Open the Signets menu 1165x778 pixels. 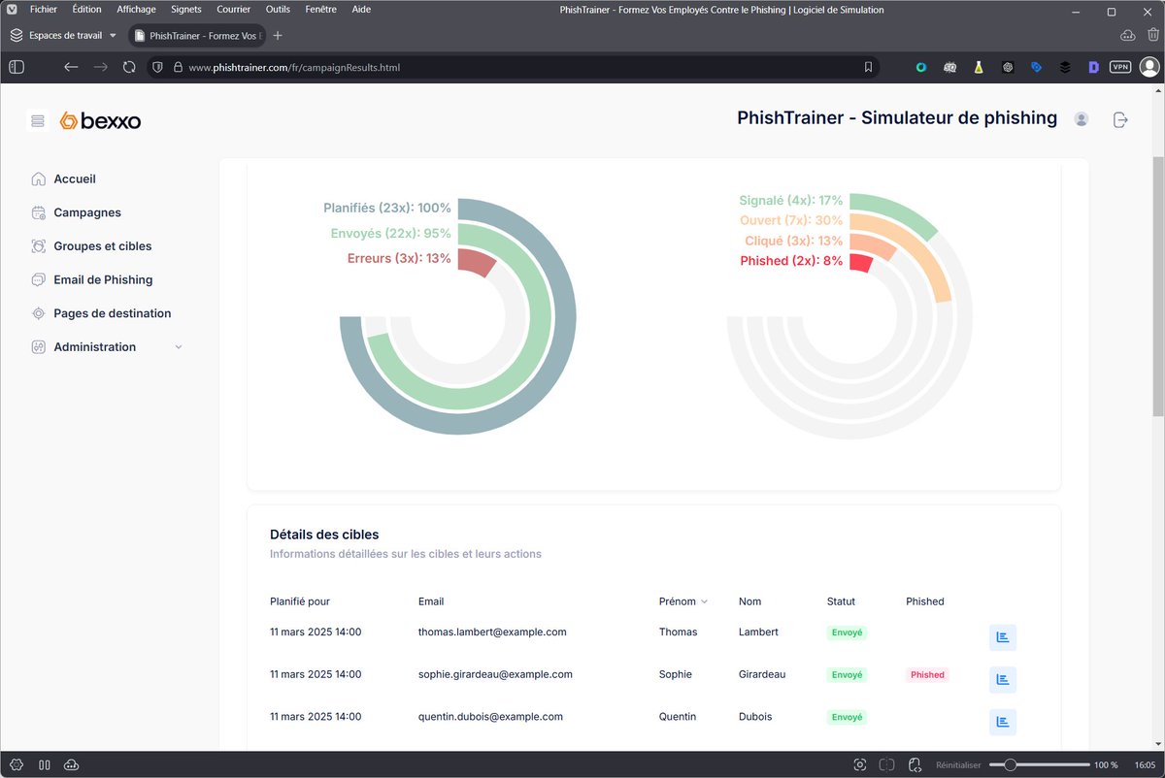tap(186, 9)
